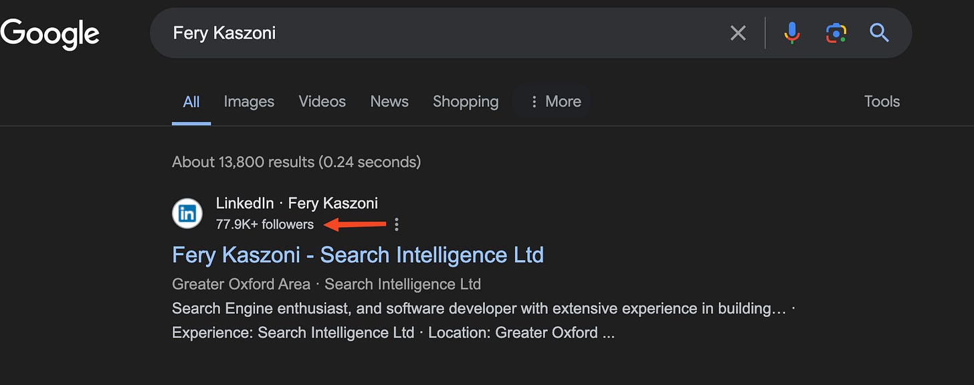Click the 77.9K+ followers text
The image size is (974, 385).
[x=265, y=225]
